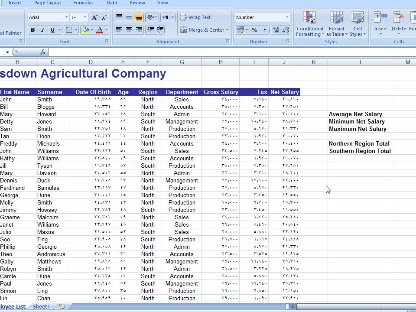Align cell text to the left

click(x=119, y=30)
